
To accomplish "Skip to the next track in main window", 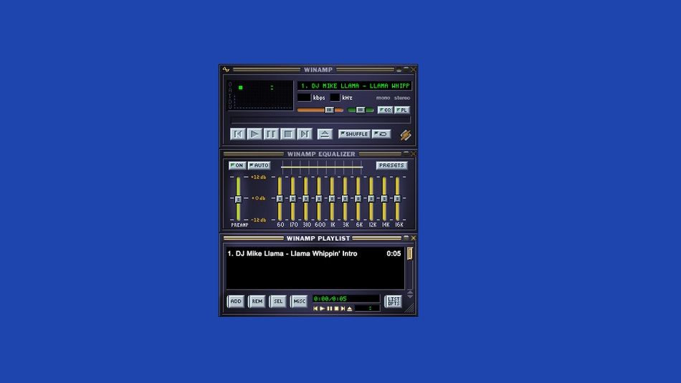I will (305, 134).
